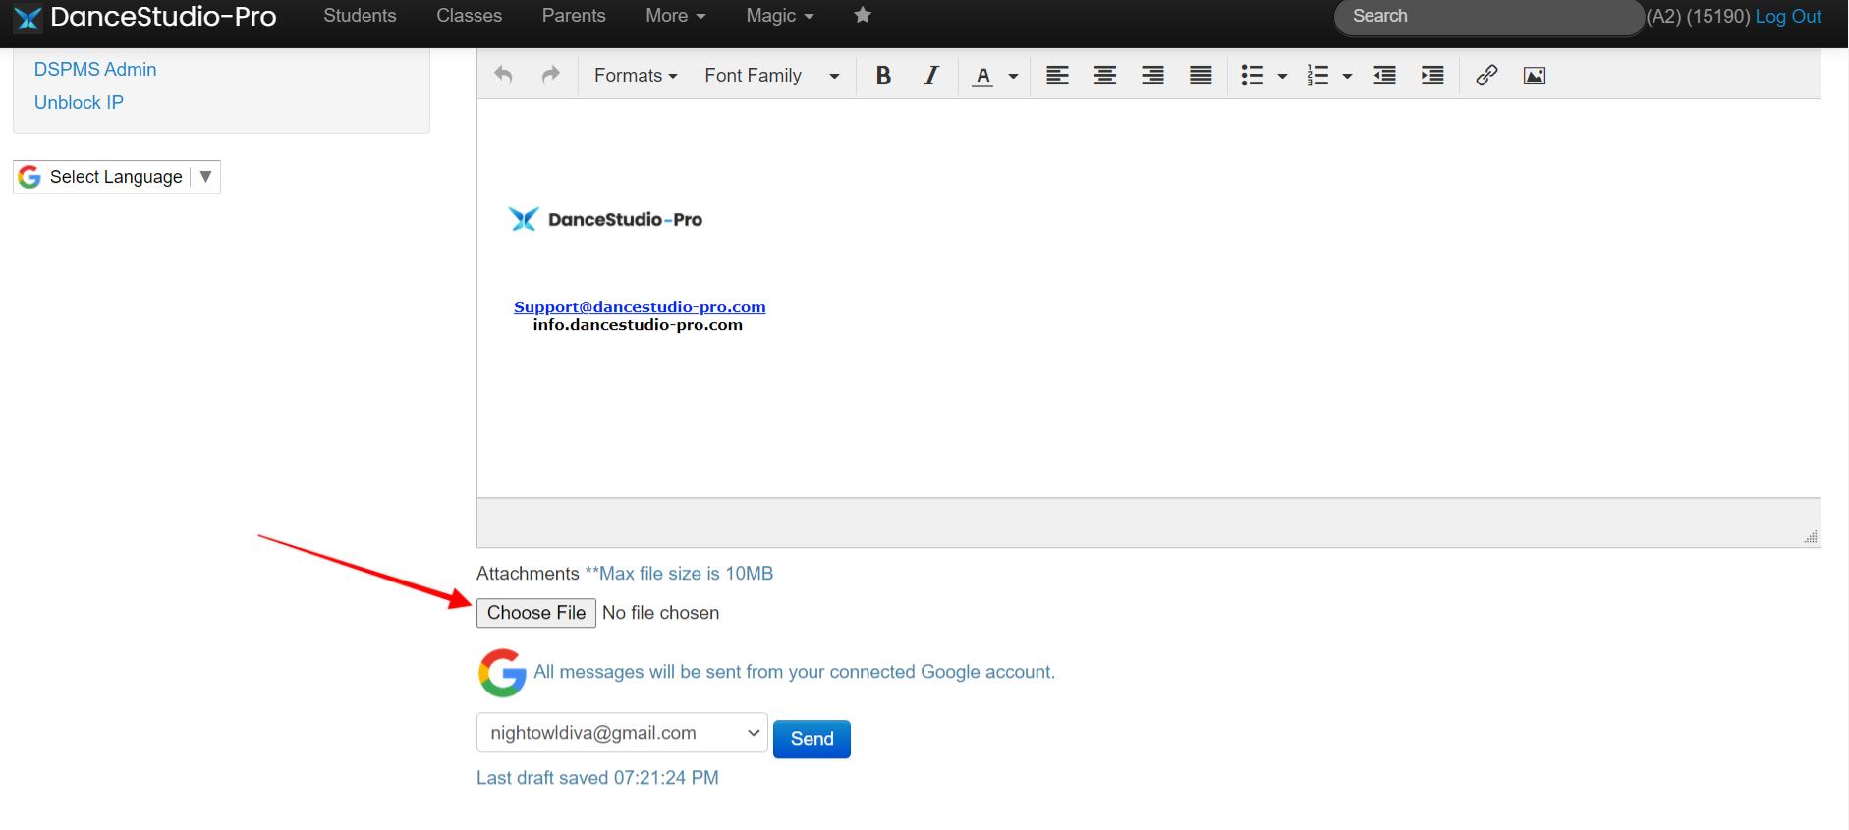Open the Font Family dropdown

(772, 75)
